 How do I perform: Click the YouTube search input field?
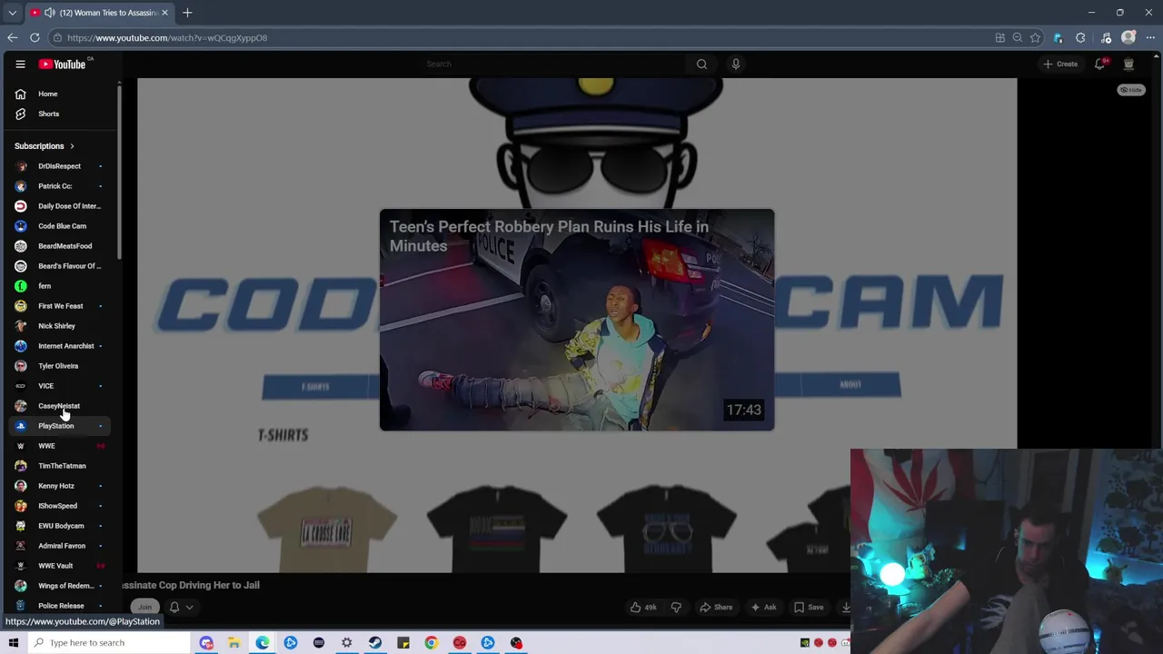(554, 64)
